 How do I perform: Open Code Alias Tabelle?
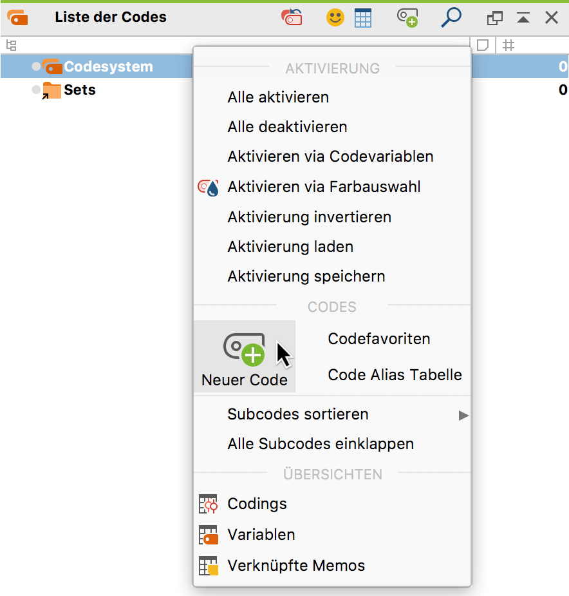tap(395, 375)
